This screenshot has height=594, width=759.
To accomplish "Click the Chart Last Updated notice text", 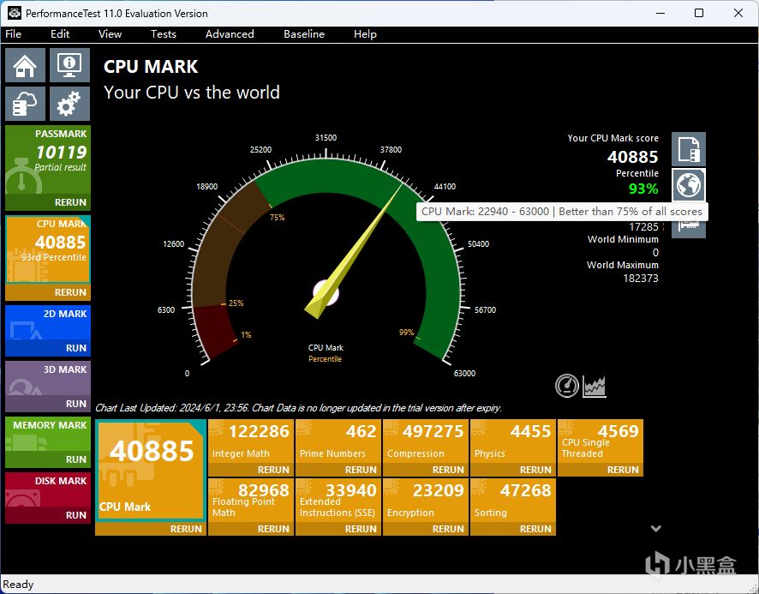I will [298, 408].
